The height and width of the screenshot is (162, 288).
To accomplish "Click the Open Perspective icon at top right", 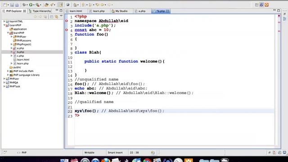I will (x=257, y=5).
